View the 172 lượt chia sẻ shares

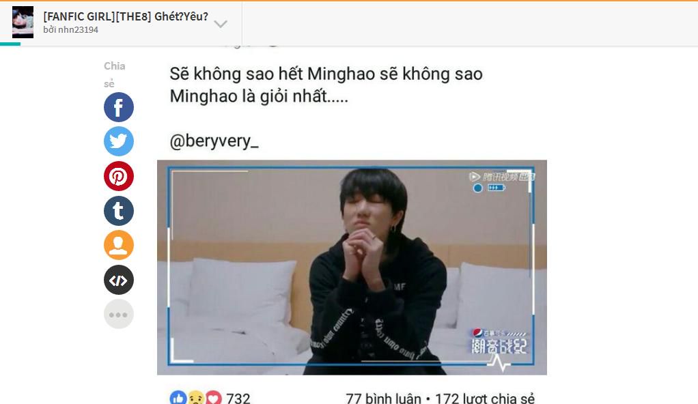tap(485, 399)
